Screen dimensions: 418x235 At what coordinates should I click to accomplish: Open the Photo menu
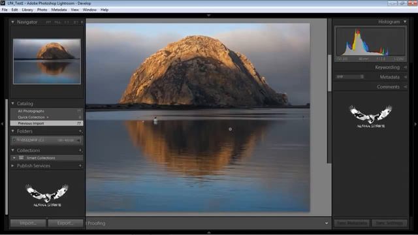(42, 10)
